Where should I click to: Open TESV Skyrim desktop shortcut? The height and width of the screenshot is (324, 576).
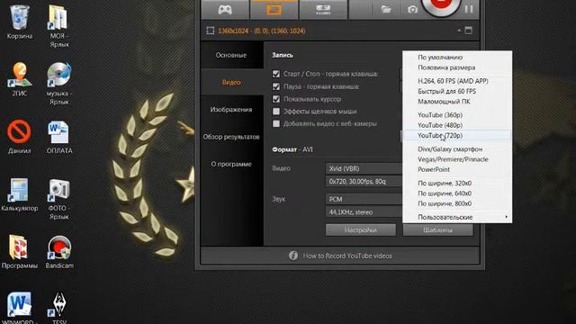pyautogui.click(x=59, y=308)
